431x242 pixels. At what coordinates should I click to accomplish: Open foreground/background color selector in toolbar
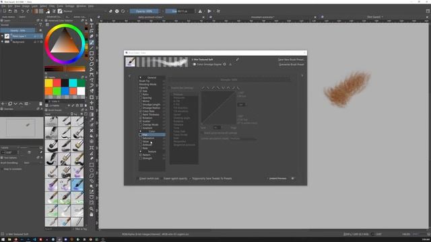[x=48, y=11]
